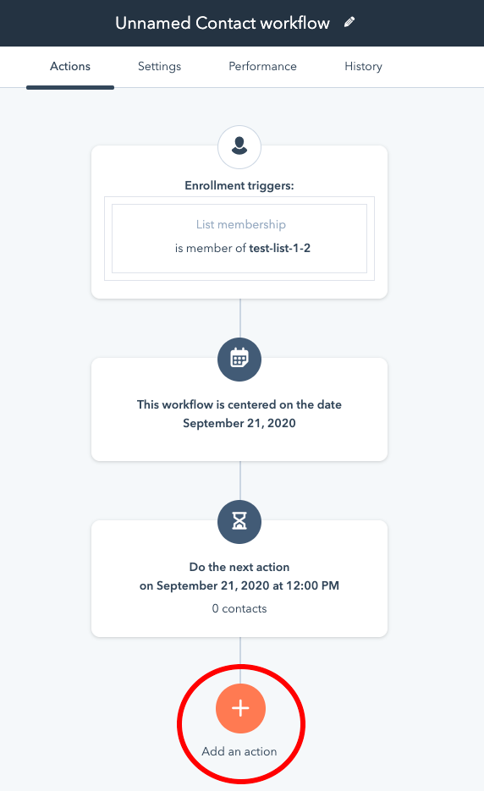The image size is (484, 791).
Task: Open the 'Do the next action' delay card
Action: click(x=239, y=579)
